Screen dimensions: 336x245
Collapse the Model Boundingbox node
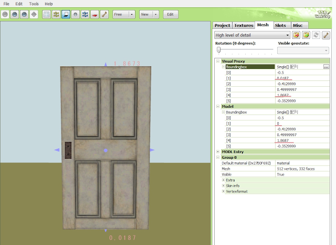click(223, 112)
